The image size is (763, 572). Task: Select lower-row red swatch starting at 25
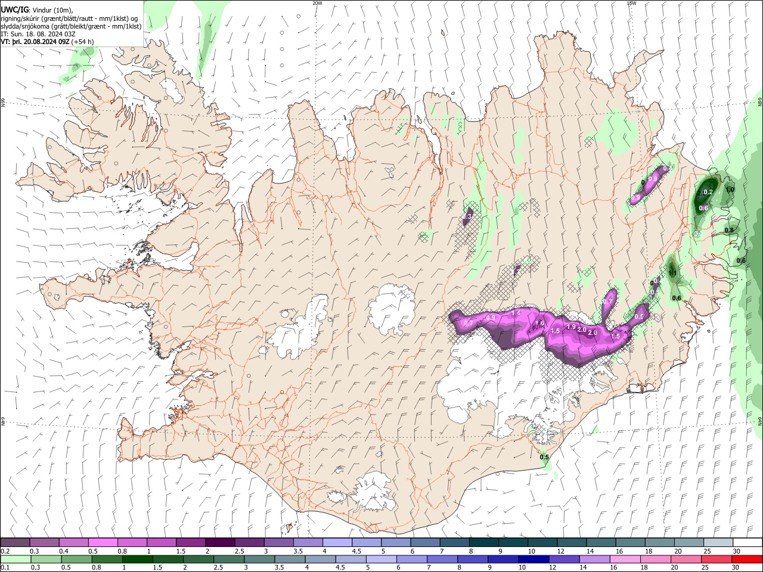(x=717, y=559)
